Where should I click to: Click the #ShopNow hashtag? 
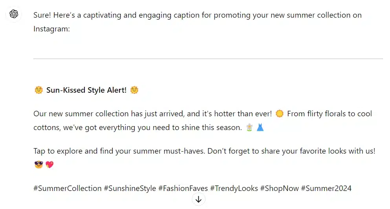coord(280,189)
